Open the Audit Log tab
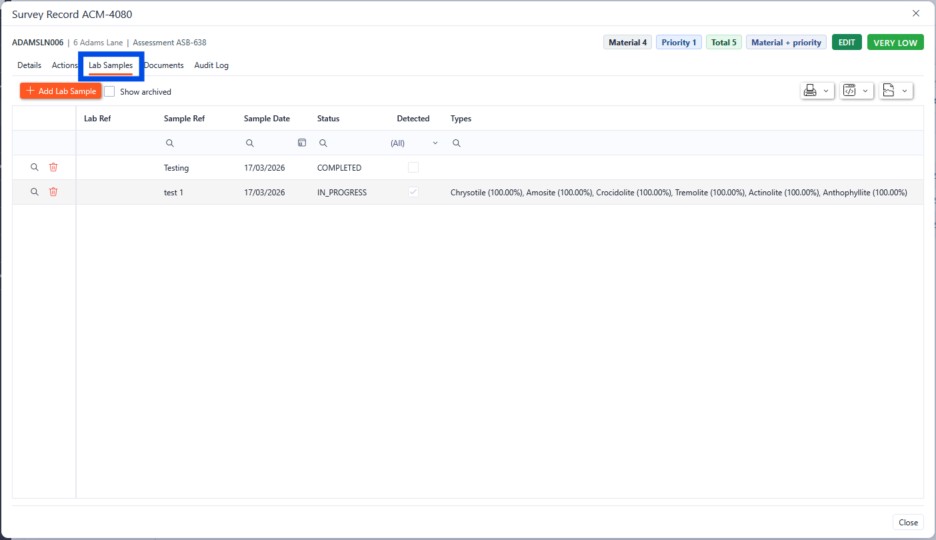Screen dimensions: 936x540 [x=211, y=65]
